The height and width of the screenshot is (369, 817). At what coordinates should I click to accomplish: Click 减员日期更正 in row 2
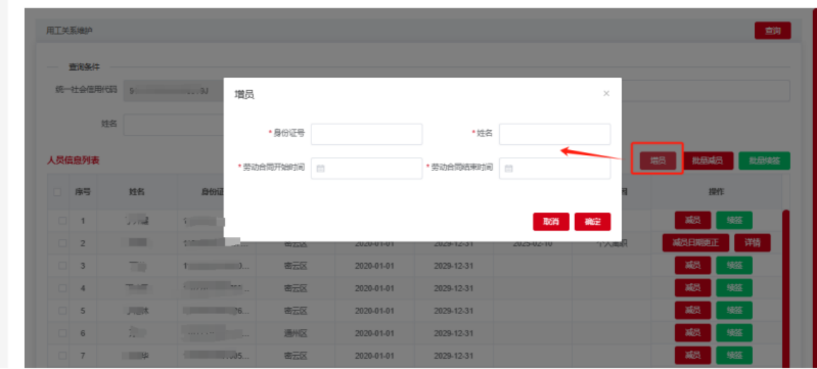pos(695,243)
